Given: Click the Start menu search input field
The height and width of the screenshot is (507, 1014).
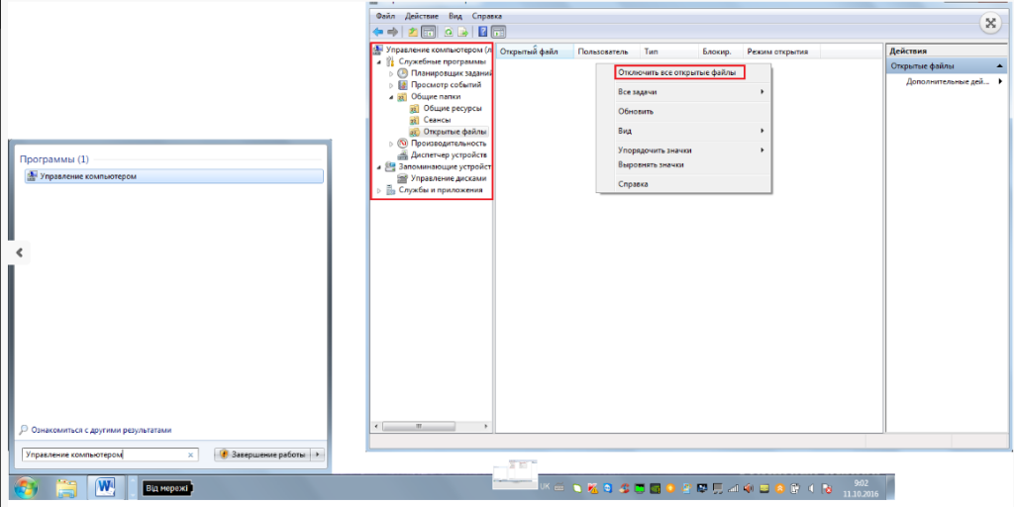Looking at the screenshot, I should [x=109, y=455].
